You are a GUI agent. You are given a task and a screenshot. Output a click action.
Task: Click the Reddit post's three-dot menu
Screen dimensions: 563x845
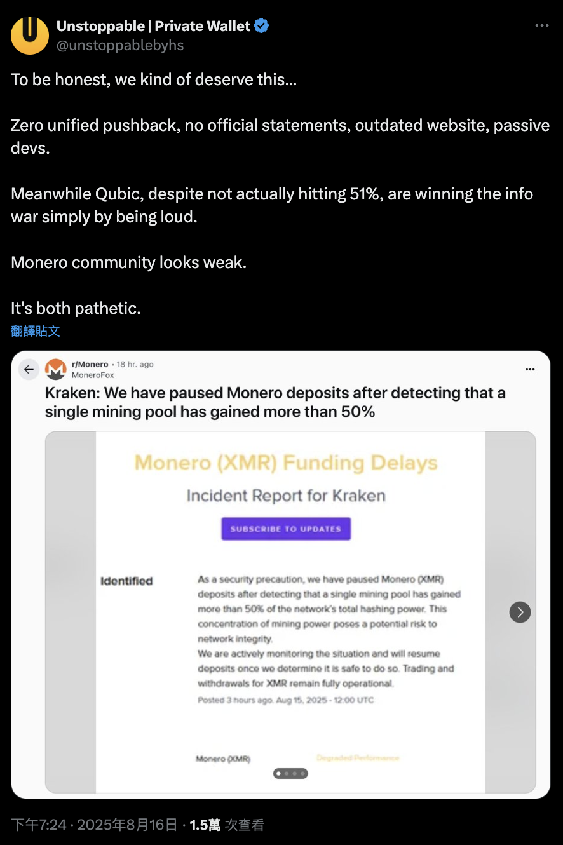point(531,369)
